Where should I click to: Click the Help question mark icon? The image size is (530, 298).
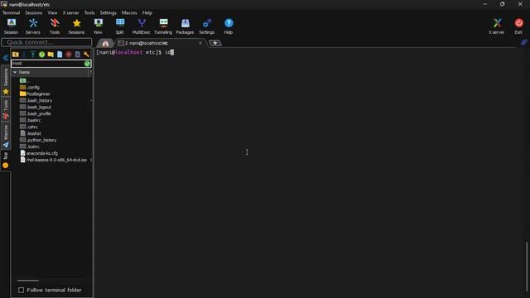229,26
